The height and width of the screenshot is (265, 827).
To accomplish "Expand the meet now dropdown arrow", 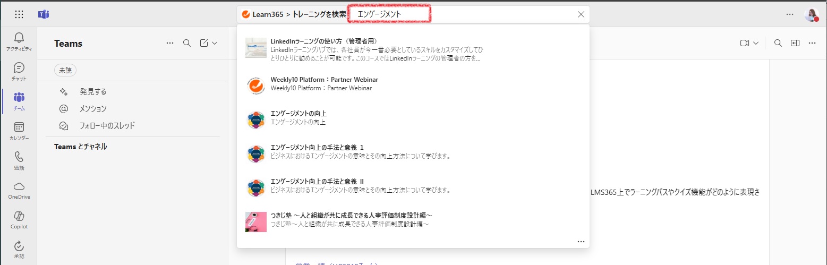I will [756, 43].
